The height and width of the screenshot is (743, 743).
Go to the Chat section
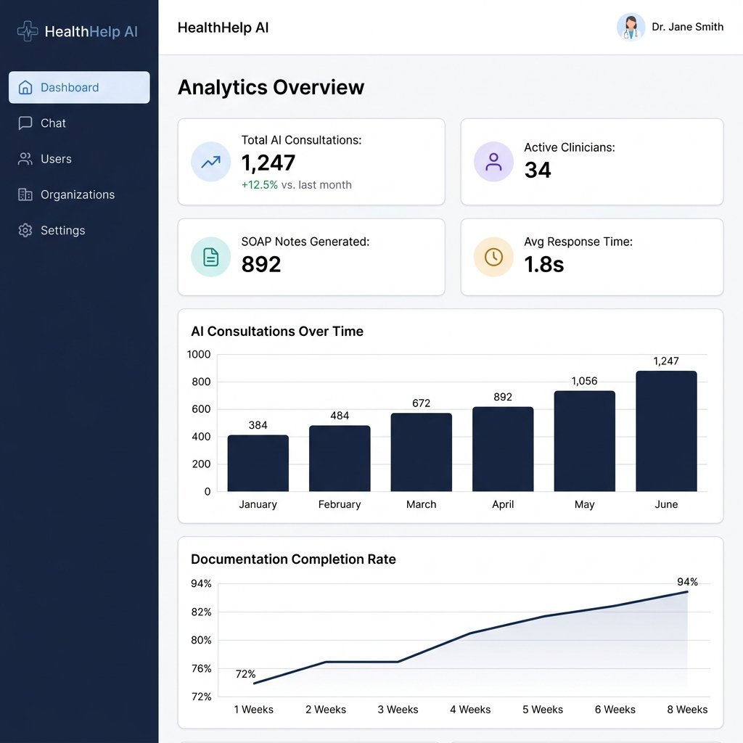click(x=79, y=123)
